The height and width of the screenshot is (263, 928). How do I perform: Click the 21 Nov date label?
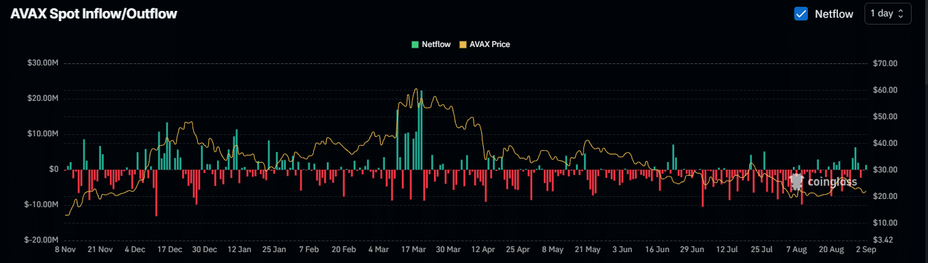100,250
